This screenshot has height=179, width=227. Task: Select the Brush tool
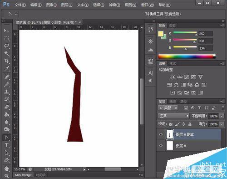6,84
